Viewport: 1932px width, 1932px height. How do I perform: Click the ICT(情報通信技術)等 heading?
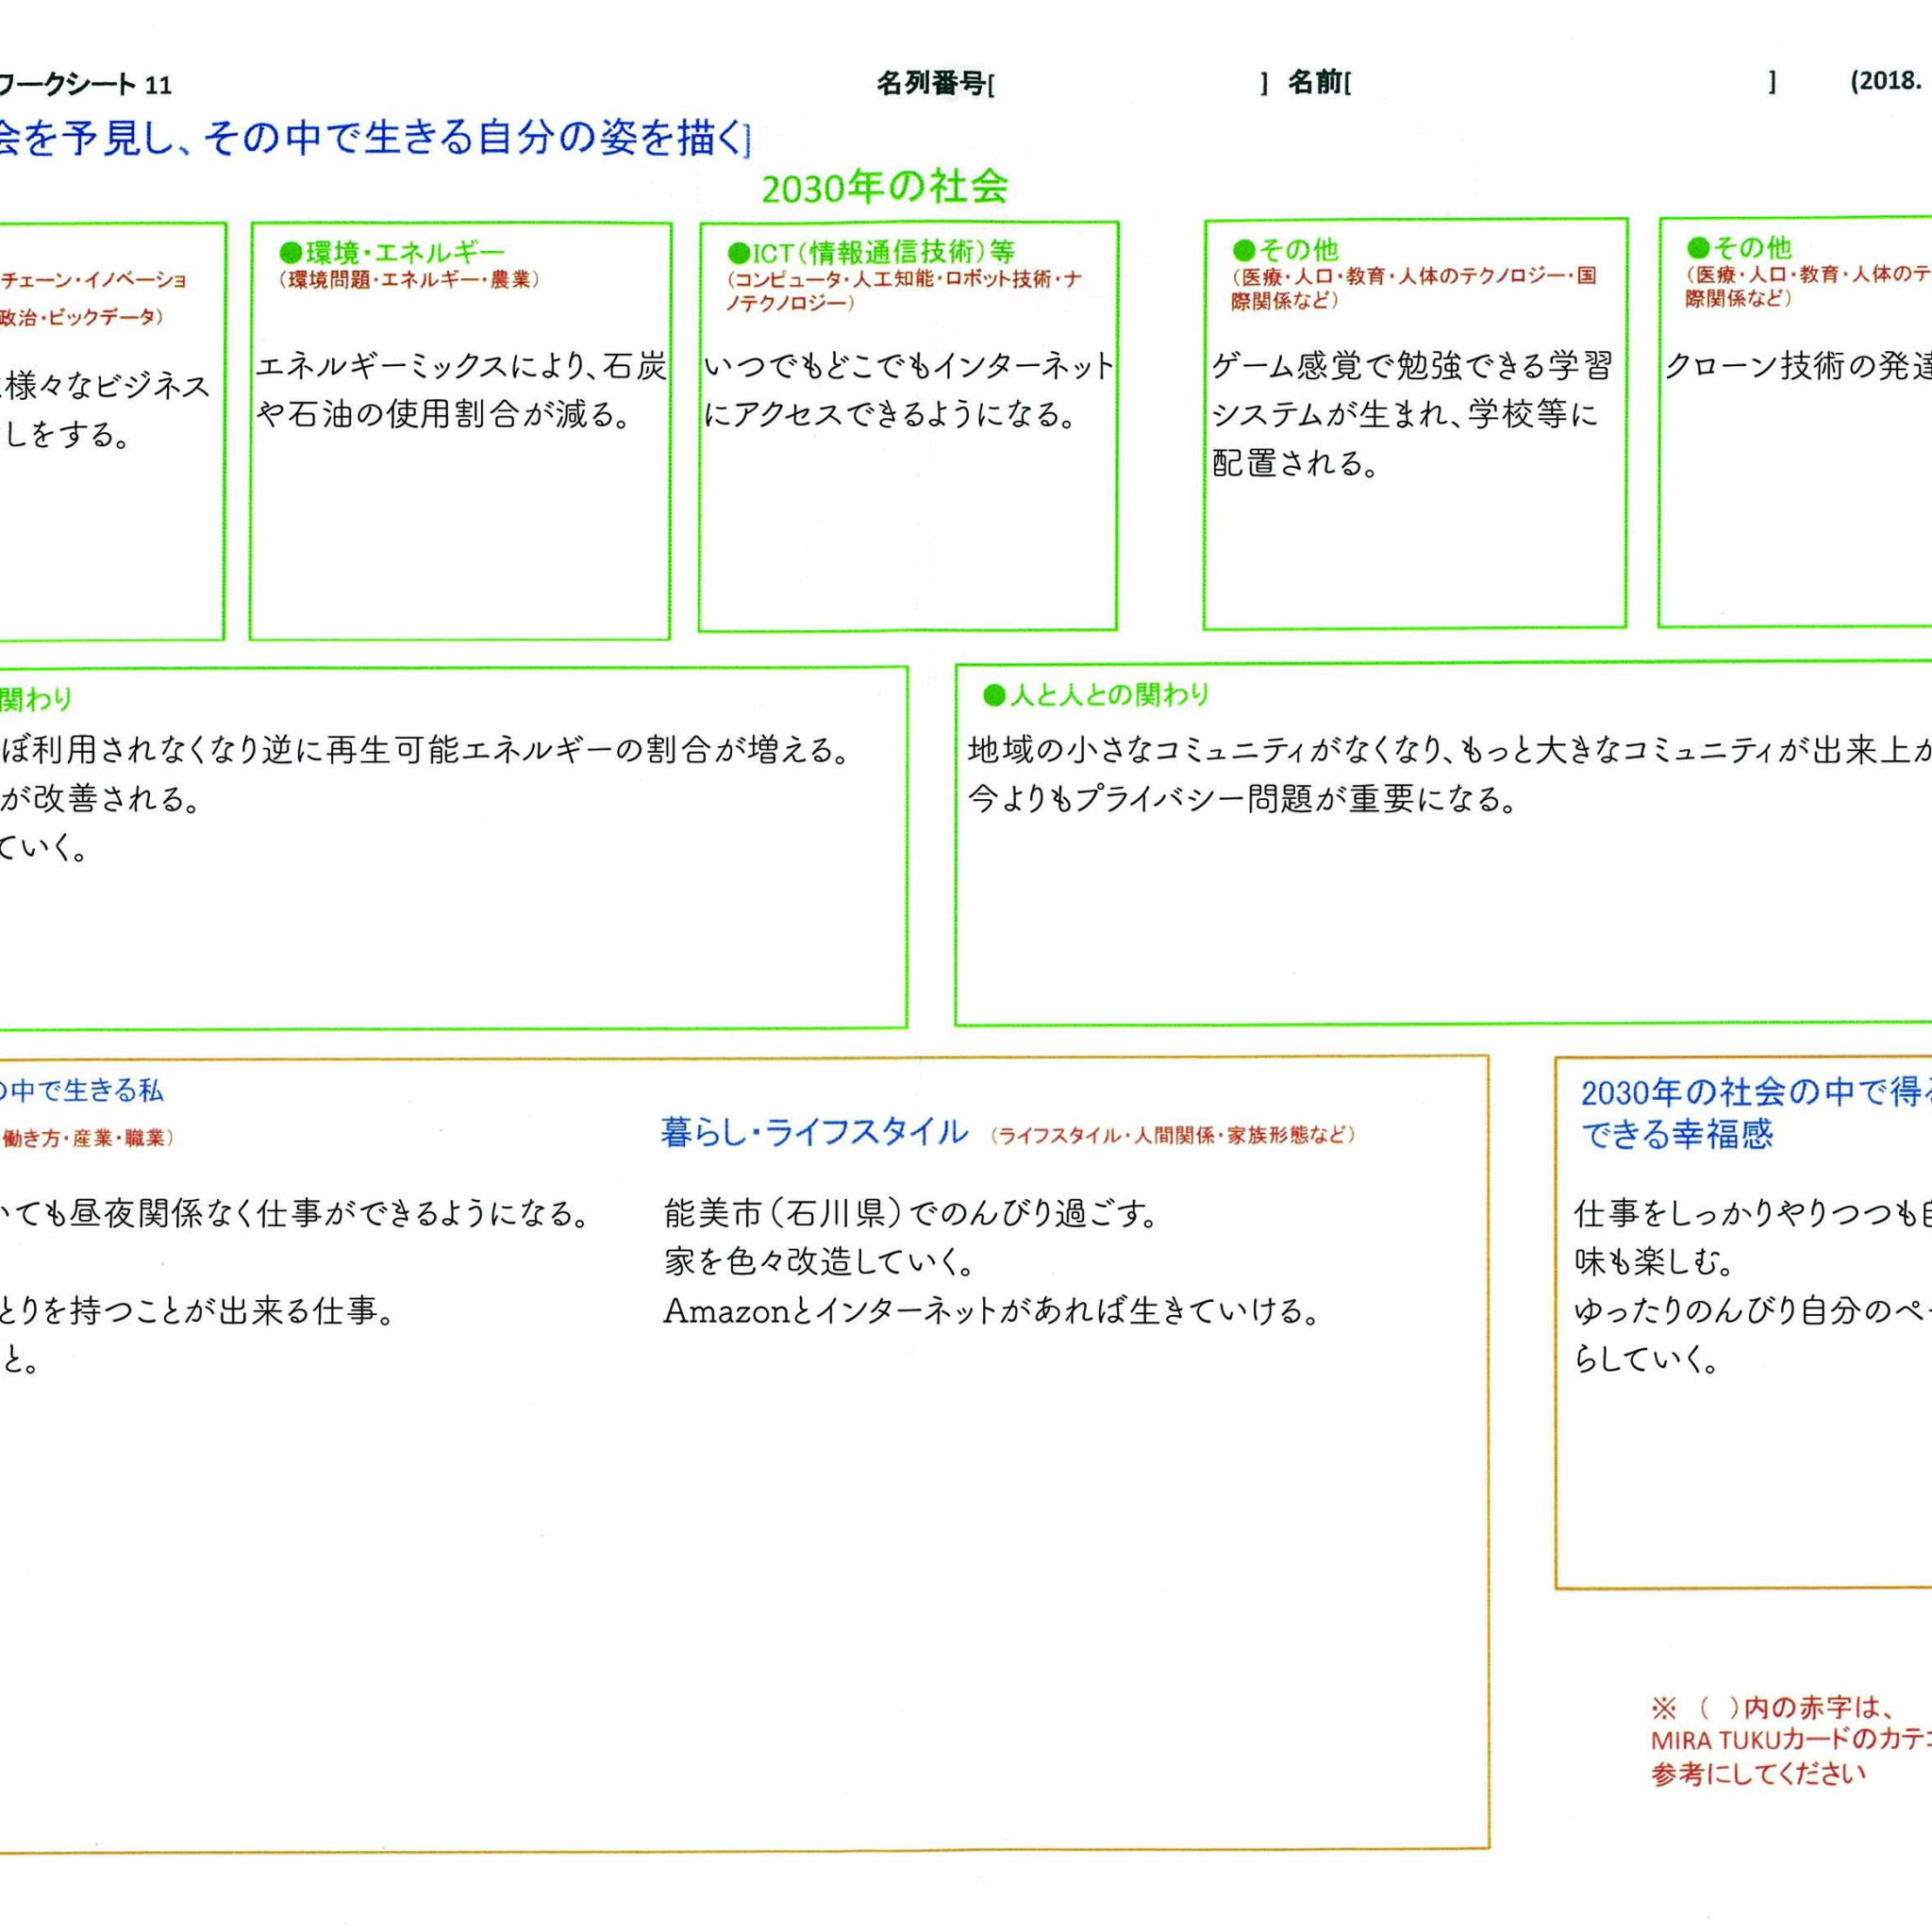coord(870,251)
